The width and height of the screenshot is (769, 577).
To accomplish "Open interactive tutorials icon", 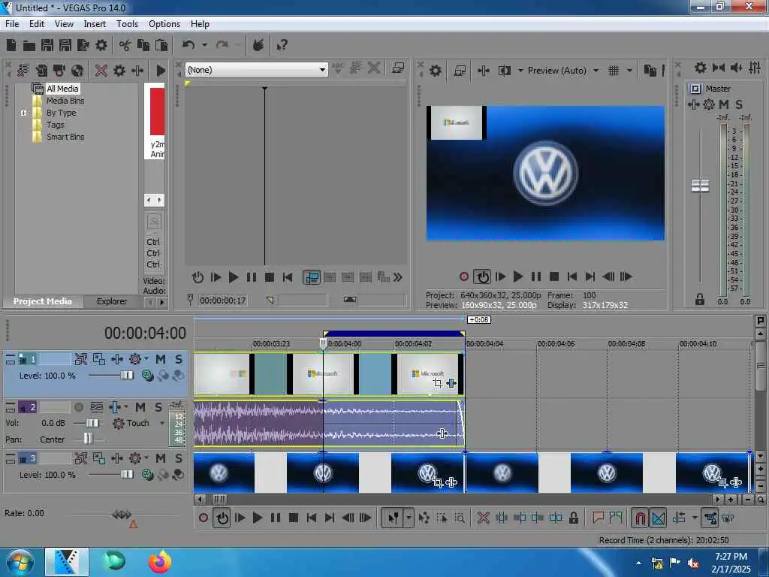I will (x=258, y=46).
